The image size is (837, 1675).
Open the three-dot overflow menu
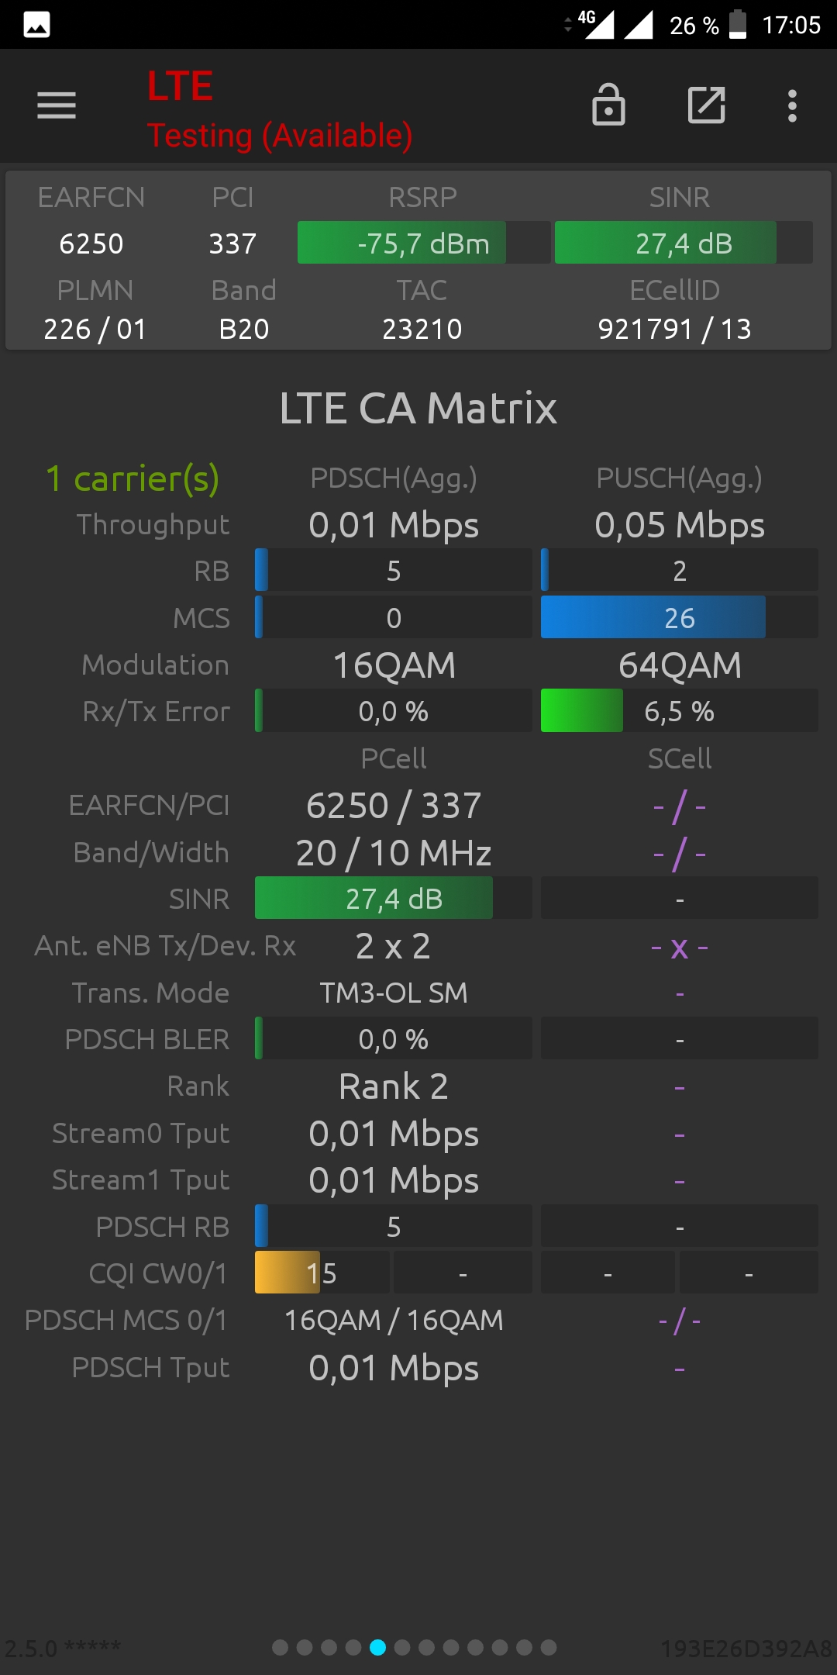pyautogui.click(x=792, y=105)
